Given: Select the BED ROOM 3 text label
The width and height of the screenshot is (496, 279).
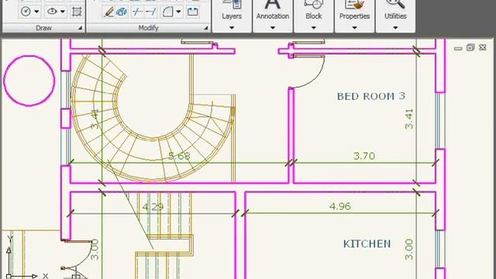Looking at the screenshot, I should tap(371, 96).
